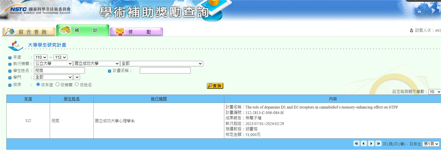Select 依姓名 sort option
The image size is (441, 150).
point(77,85)
